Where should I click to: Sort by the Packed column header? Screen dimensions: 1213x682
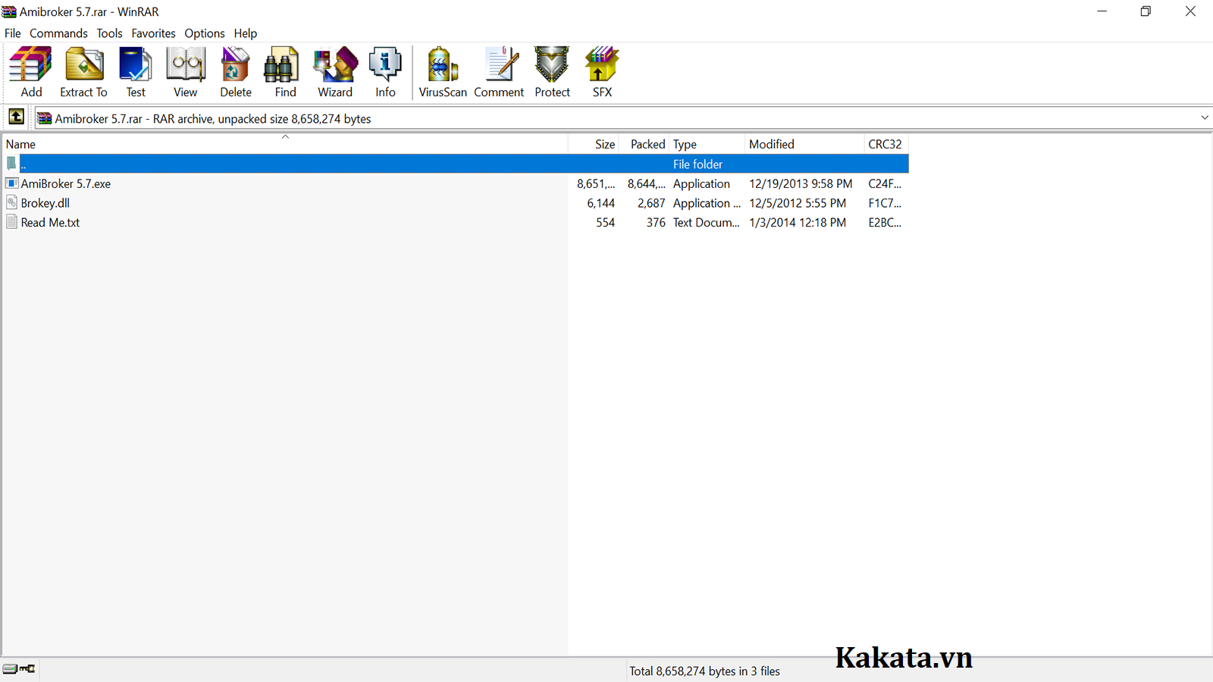pyautogui.click(x=644, y=144)
